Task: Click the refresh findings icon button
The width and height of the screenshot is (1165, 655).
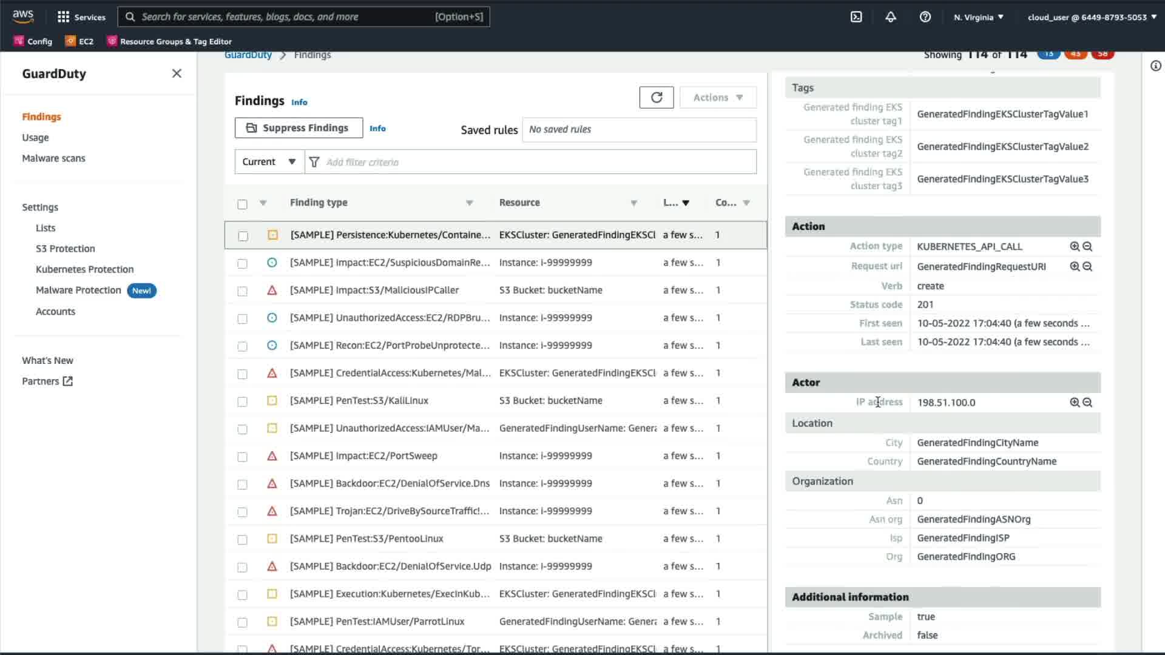Action: [x=656, y=98]
